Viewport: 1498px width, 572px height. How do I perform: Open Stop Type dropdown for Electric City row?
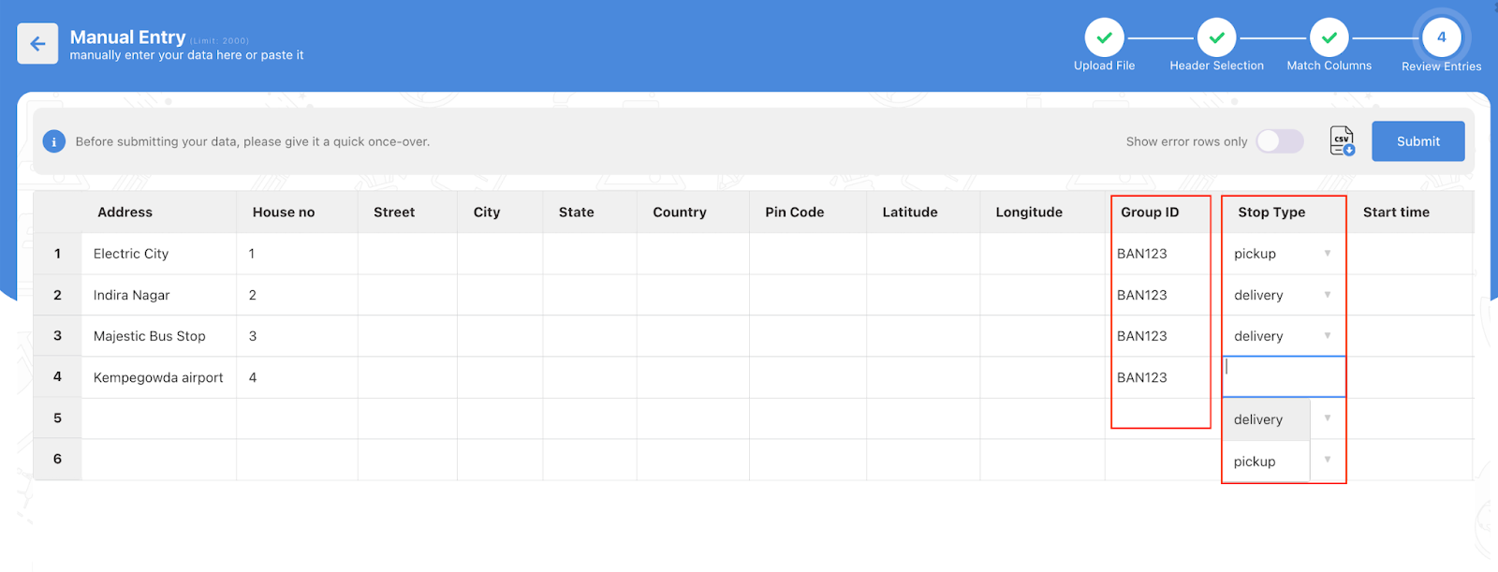click(1327, 254)
